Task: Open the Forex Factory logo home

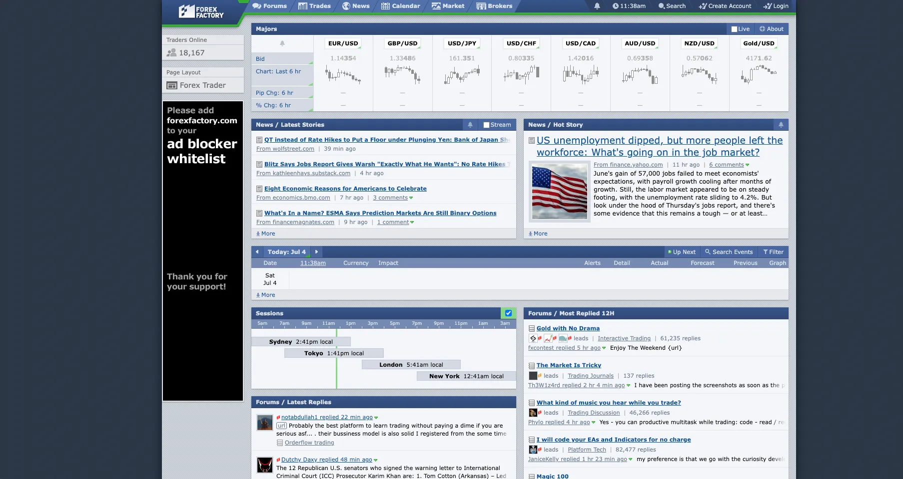Action: click(201, 11)
